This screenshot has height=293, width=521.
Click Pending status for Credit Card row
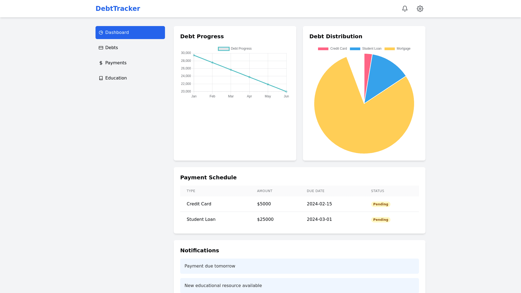[x=380, y=204]
